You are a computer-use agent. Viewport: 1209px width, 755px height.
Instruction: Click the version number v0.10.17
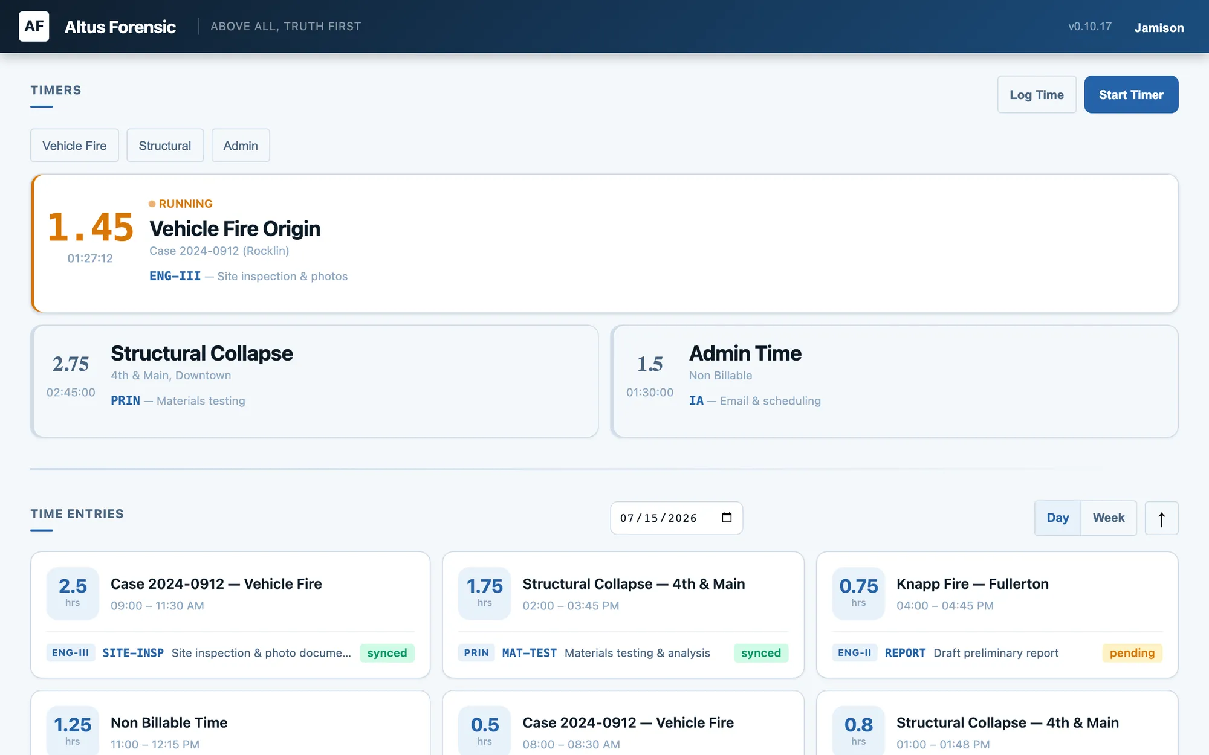pos(1090,27)
